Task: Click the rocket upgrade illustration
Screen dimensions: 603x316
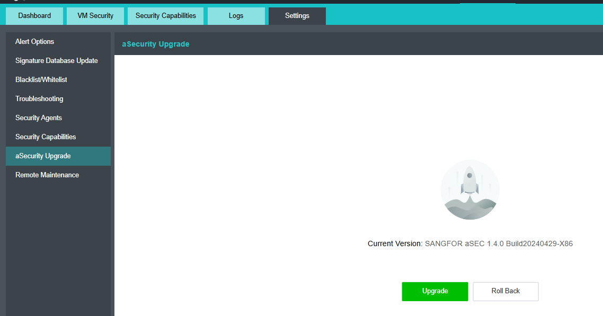Action: pyautogui.click(x=470, y=189)
